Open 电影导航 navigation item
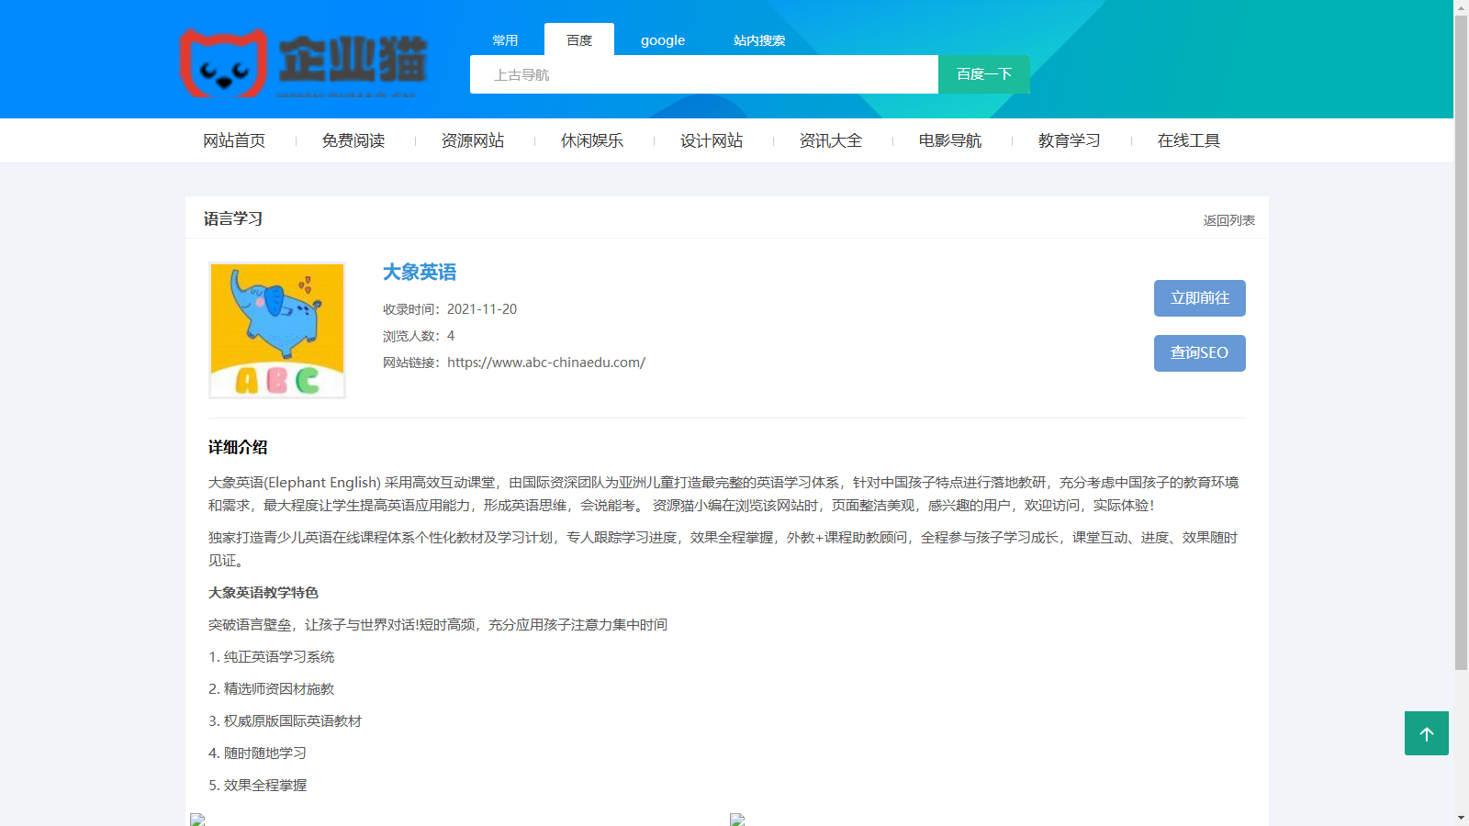 [x=950, y=140]
